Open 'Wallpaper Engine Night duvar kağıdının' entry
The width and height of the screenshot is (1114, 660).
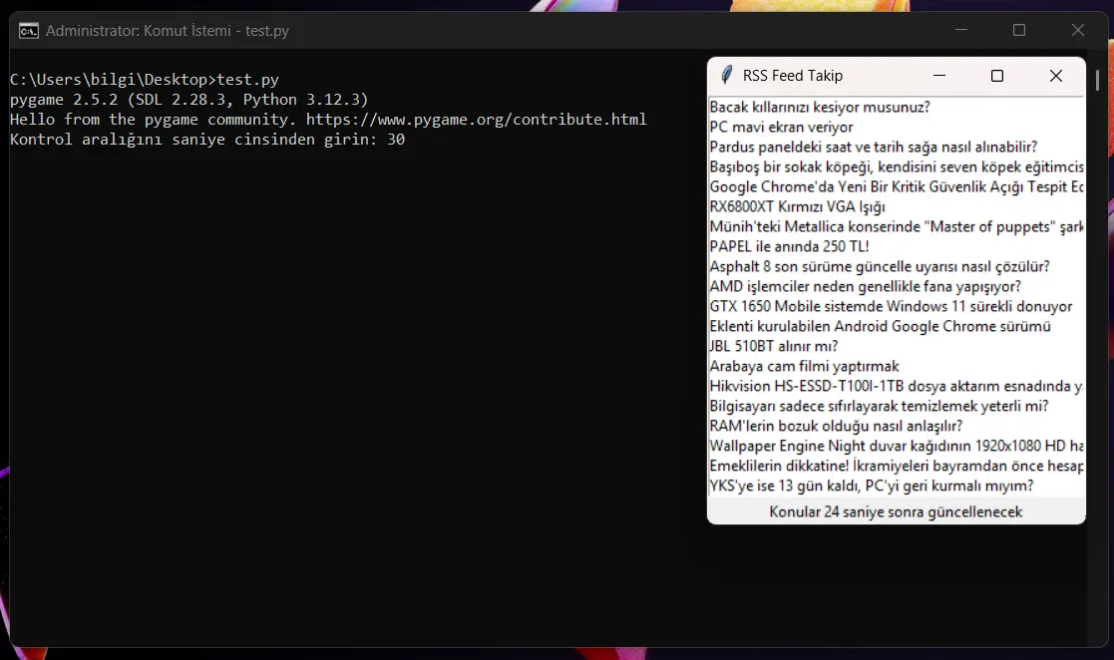pyautogui.click(x=897, y=446)
